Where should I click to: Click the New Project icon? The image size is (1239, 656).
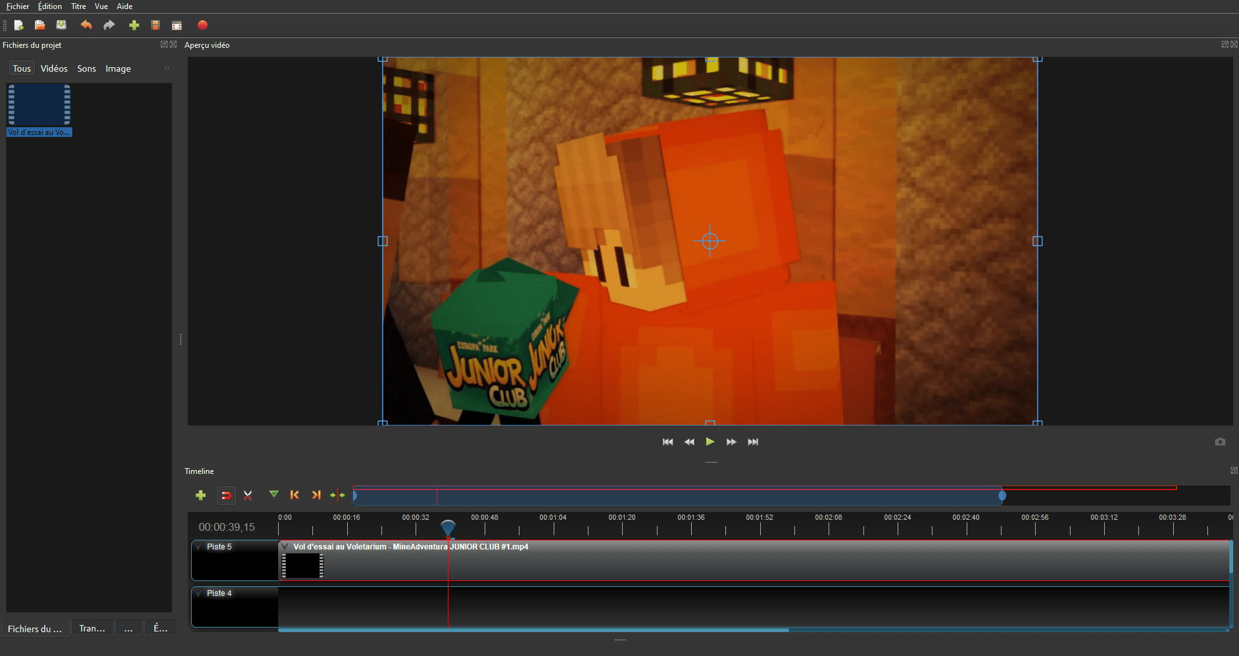tap(19, 25)
